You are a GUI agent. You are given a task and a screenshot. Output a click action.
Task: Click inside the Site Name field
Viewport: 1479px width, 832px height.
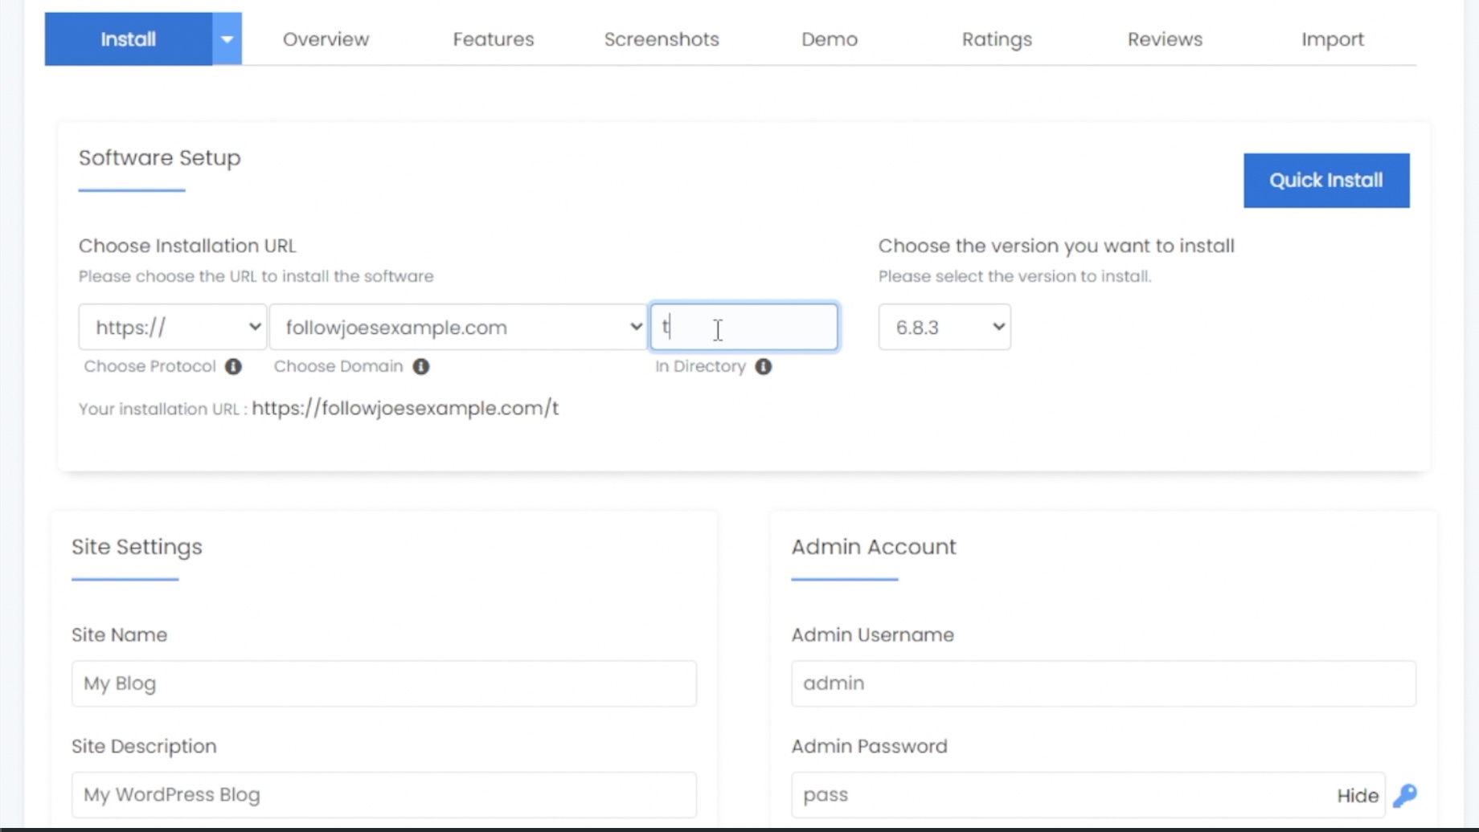[x=383, y=683]
